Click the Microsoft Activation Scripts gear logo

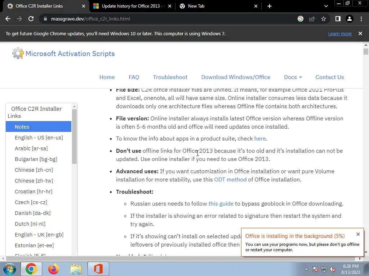click(18, 53)
